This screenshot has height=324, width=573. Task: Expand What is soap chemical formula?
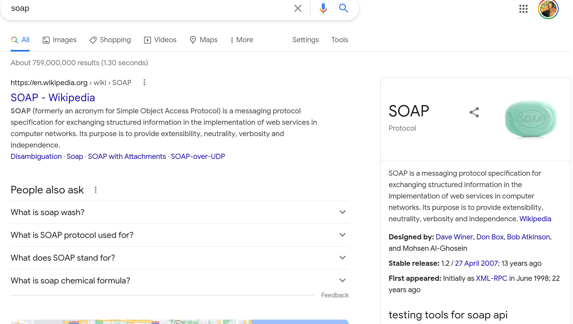point(180,281)
